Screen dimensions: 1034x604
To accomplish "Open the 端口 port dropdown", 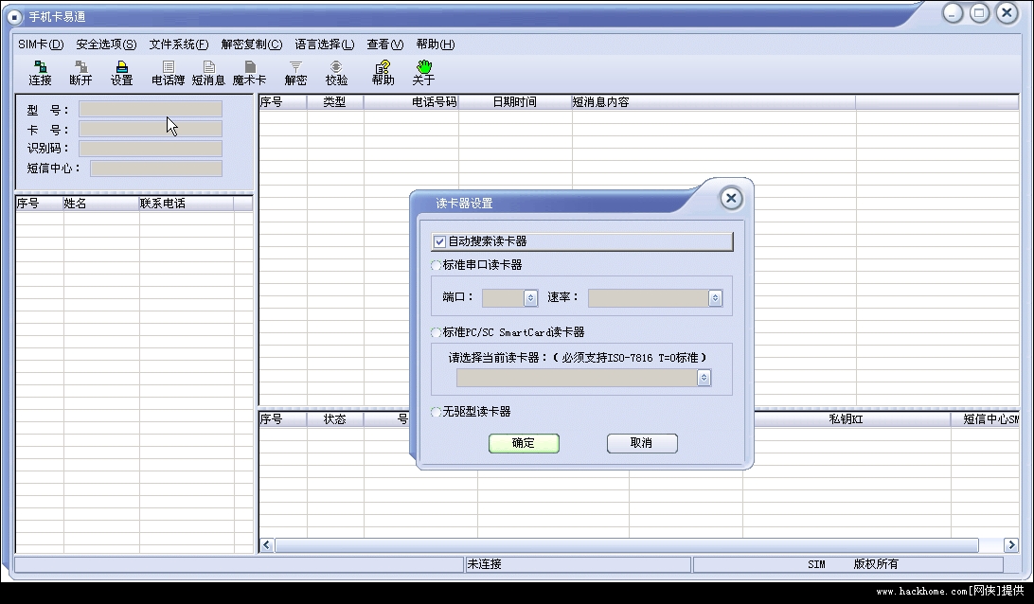I will pyautogui.click(x=531, y=298).
